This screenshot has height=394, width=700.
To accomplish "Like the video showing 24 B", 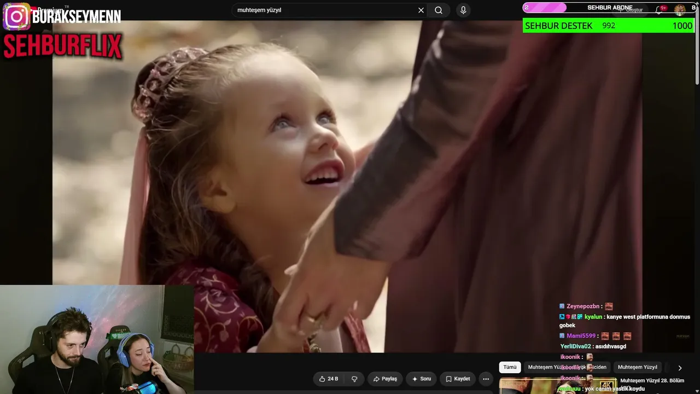I will 329,379.
